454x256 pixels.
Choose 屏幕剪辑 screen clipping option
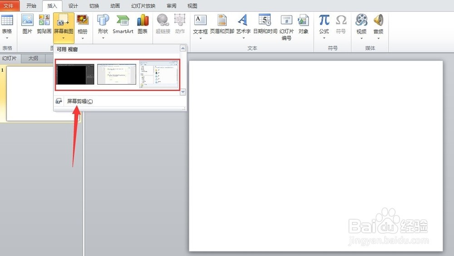[80, 101]
